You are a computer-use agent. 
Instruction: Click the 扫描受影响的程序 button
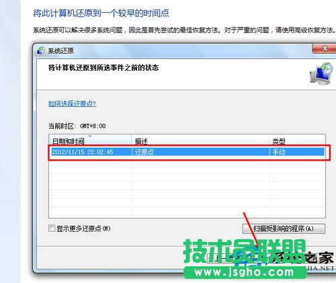pyautogui.click(x=284, y=229)
